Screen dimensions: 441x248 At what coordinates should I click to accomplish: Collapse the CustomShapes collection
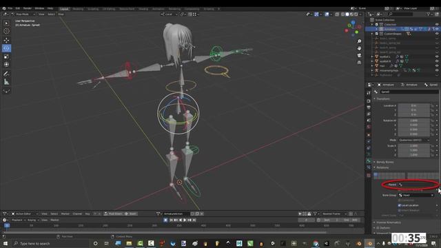pos(372,34)
